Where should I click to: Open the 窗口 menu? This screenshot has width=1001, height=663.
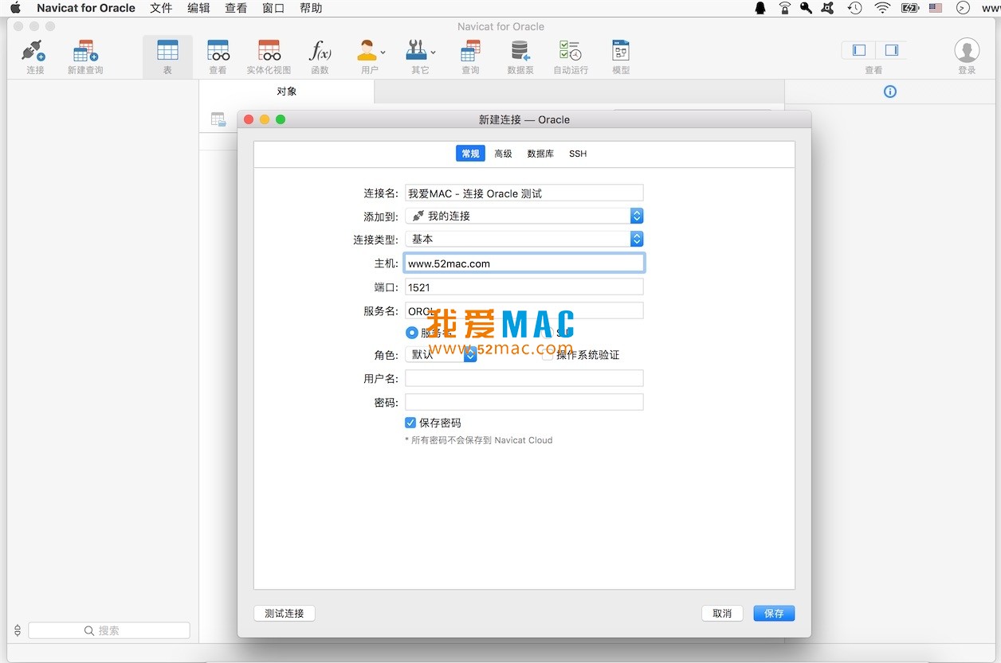pyautogui.click(x=273, y=8)
